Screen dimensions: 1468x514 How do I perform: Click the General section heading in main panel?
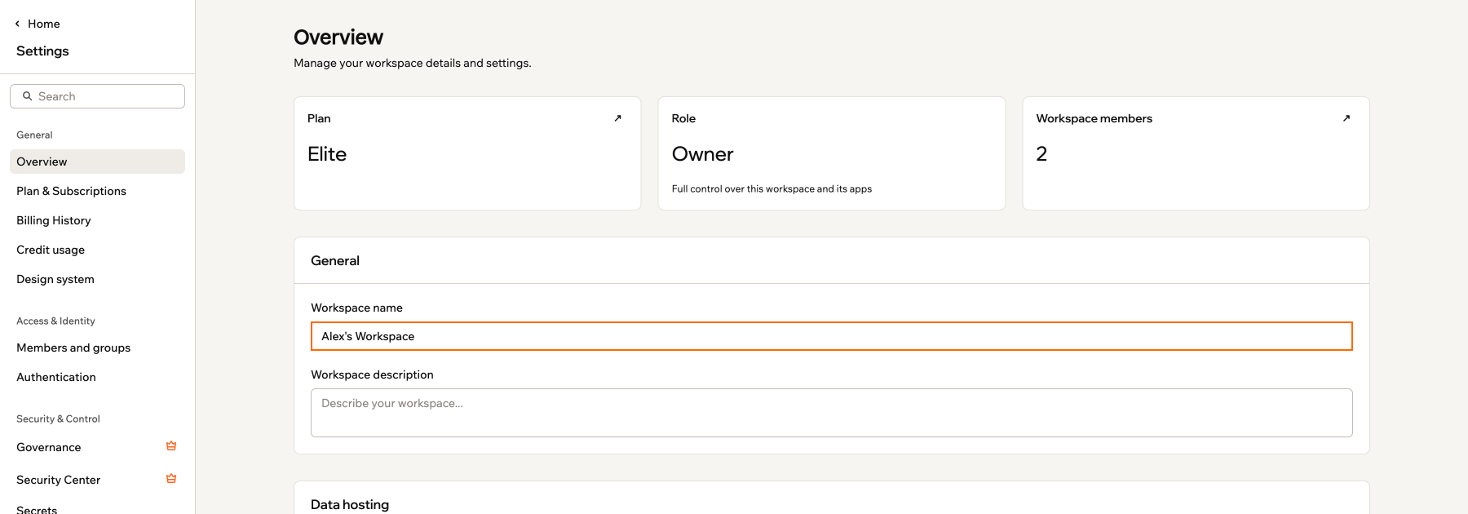point(335,260)
